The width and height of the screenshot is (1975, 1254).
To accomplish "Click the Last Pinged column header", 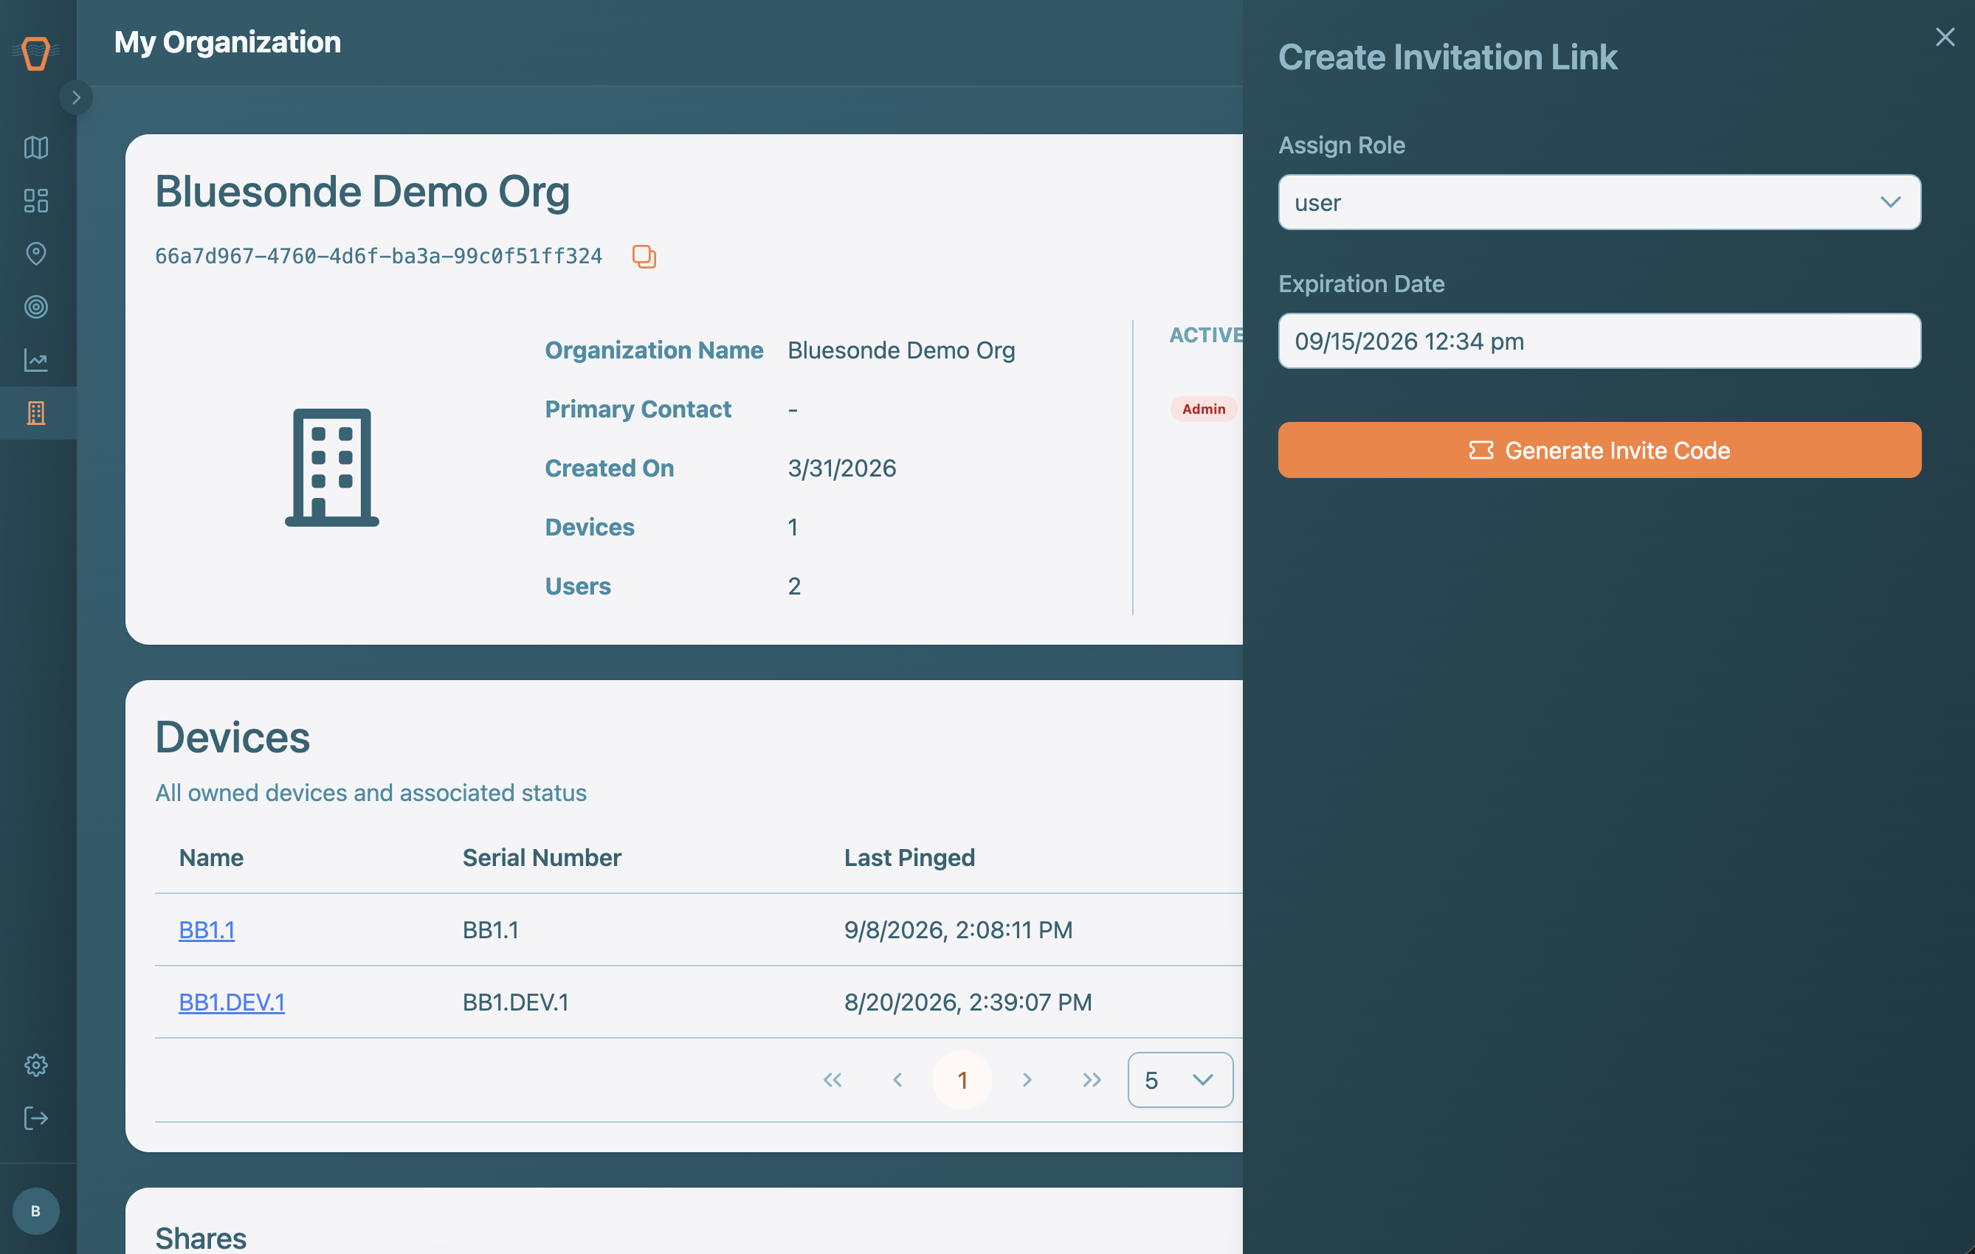I will click(909, 857).
